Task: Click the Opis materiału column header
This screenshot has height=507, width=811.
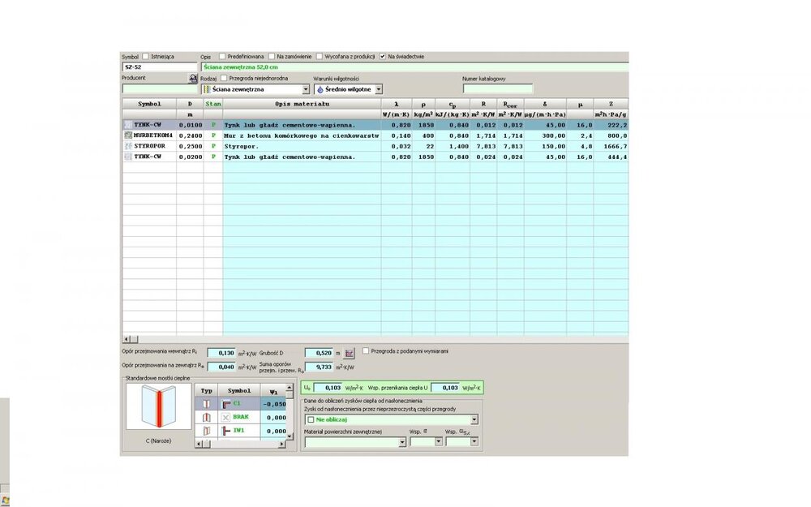Action: pos(302,104)
